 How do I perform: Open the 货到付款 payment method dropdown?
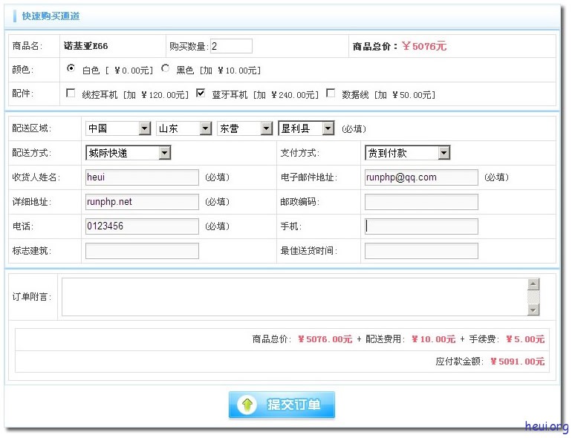tap(408, 153)
